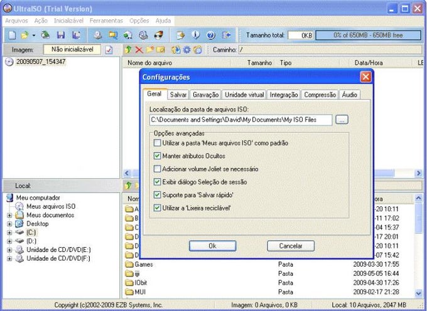Switch to the Salvar tab

coord(178,95)
